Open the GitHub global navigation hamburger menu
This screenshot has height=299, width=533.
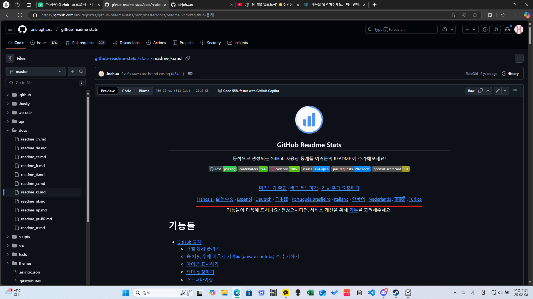pyautogui.click(x=10, y=29)
